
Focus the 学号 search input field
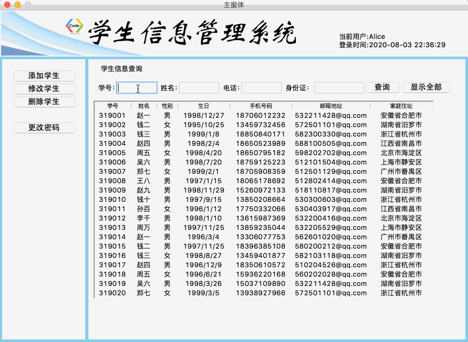(x=137, y=88)
